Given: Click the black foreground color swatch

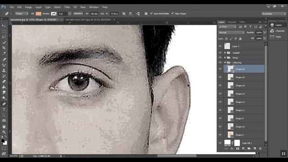Looking at the screenshot, I should coord(3,141).
